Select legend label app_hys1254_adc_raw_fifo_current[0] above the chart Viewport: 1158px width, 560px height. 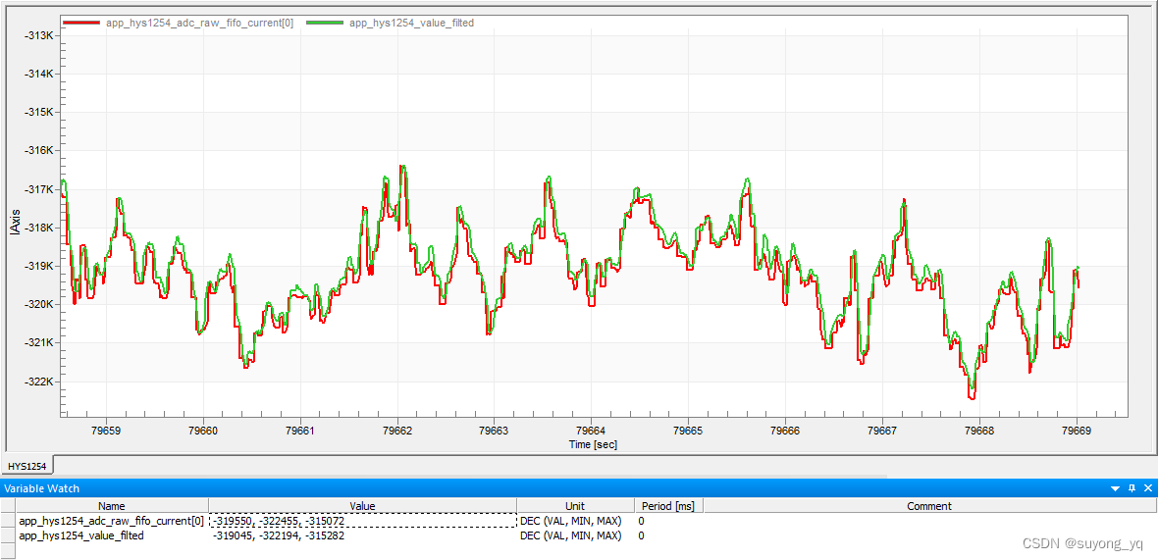pyautogui.click(x=199, y=23)
